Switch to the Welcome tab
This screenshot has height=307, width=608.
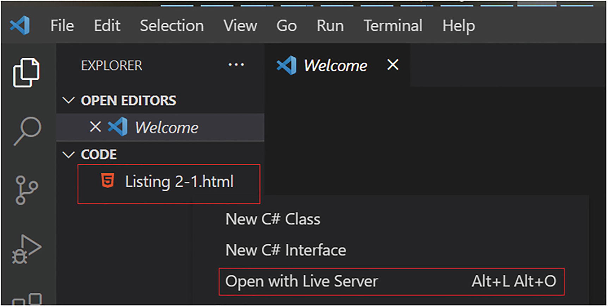click(335, 66)
